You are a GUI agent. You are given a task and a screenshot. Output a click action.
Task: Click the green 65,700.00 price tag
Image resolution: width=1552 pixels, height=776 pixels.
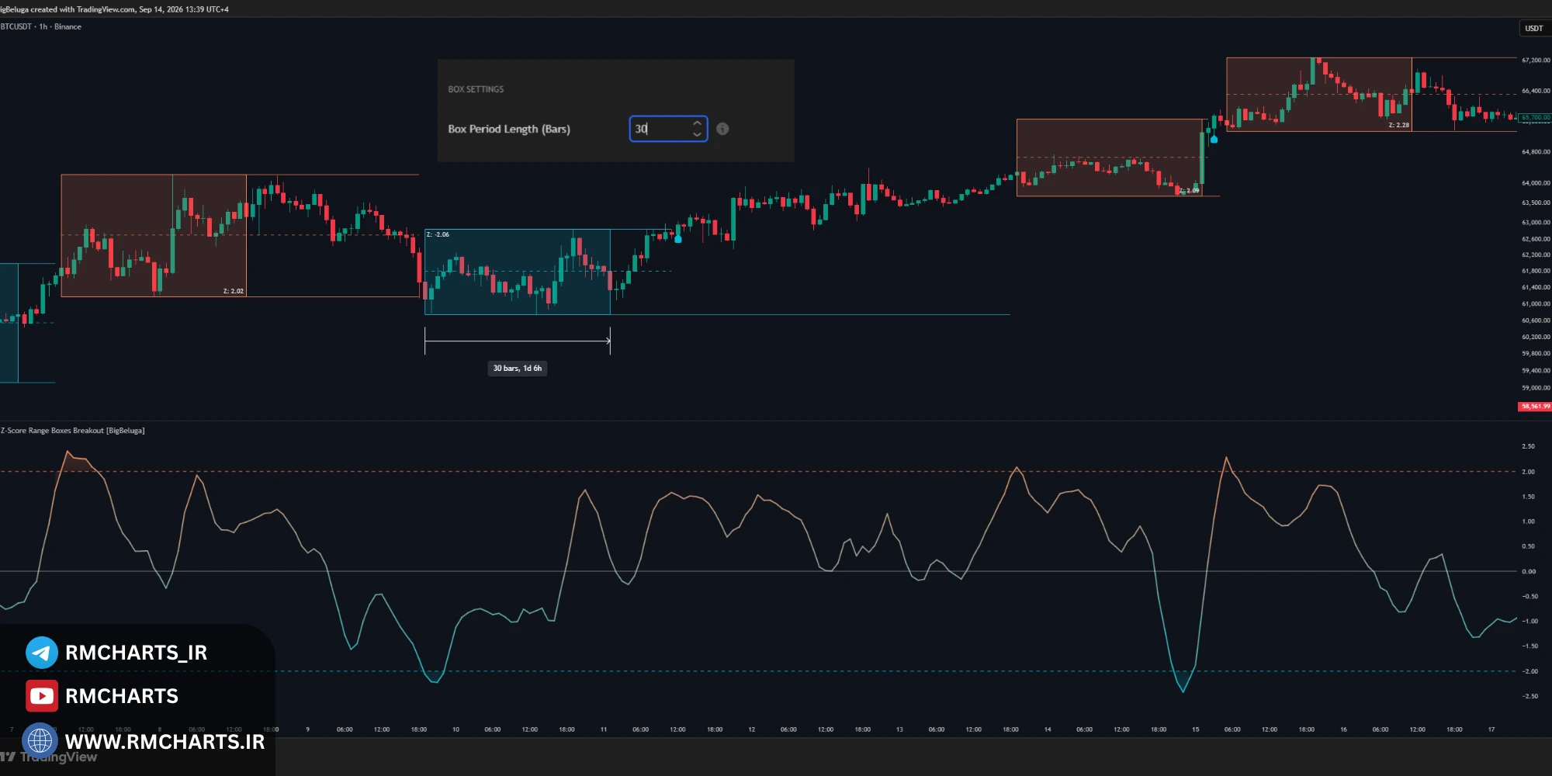tap(1535, 118)
